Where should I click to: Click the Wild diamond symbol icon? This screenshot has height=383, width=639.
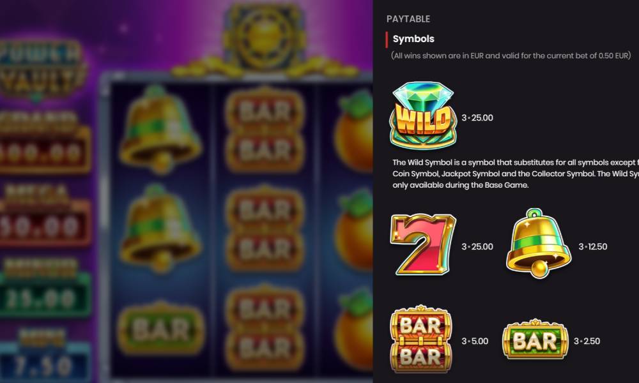click(423, 115)
